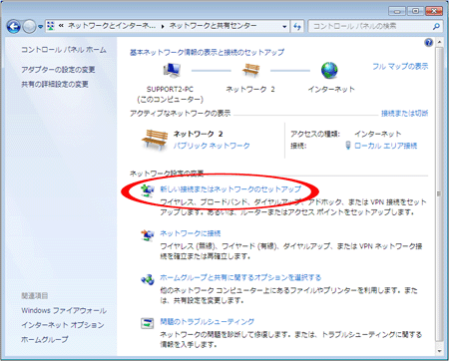449x361 pixels.
Task: Open インターネット オプション link
Action: click(x=63, y=325)
